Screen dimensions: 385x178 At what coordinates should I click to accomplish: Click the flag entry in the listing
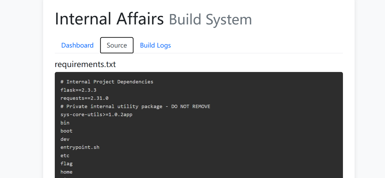[x=66, y=164]
